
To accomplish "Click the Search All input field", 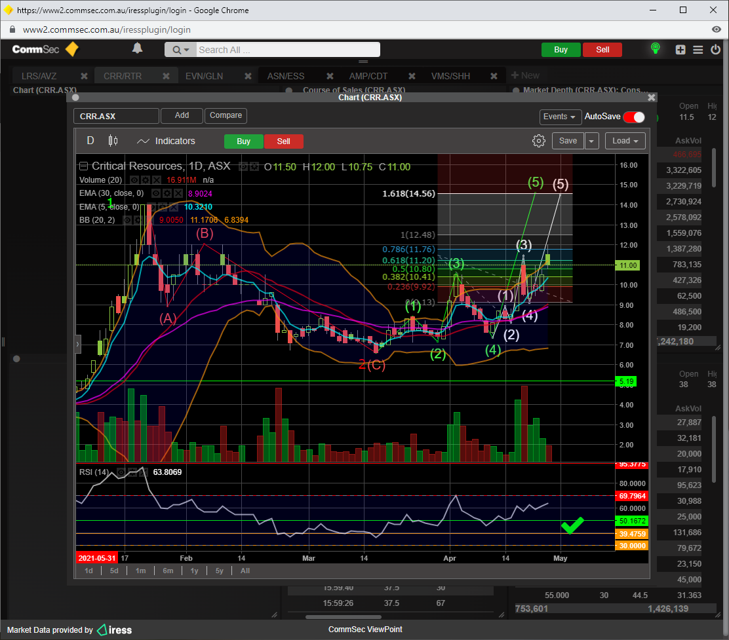I will click(288, 50).
